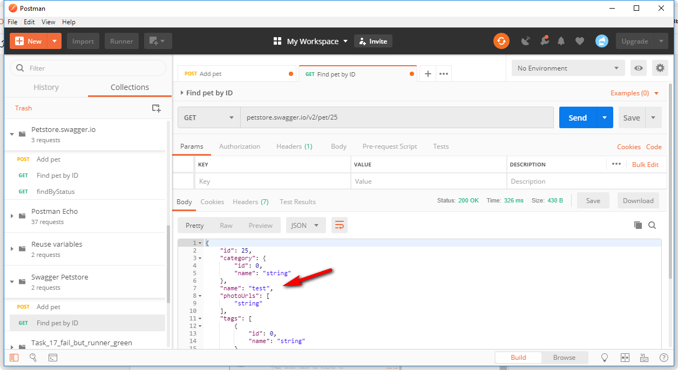Open find and replace icon in status bar
Image resolution: width=678 pixels, height=370 pixels.
[33, 358]
